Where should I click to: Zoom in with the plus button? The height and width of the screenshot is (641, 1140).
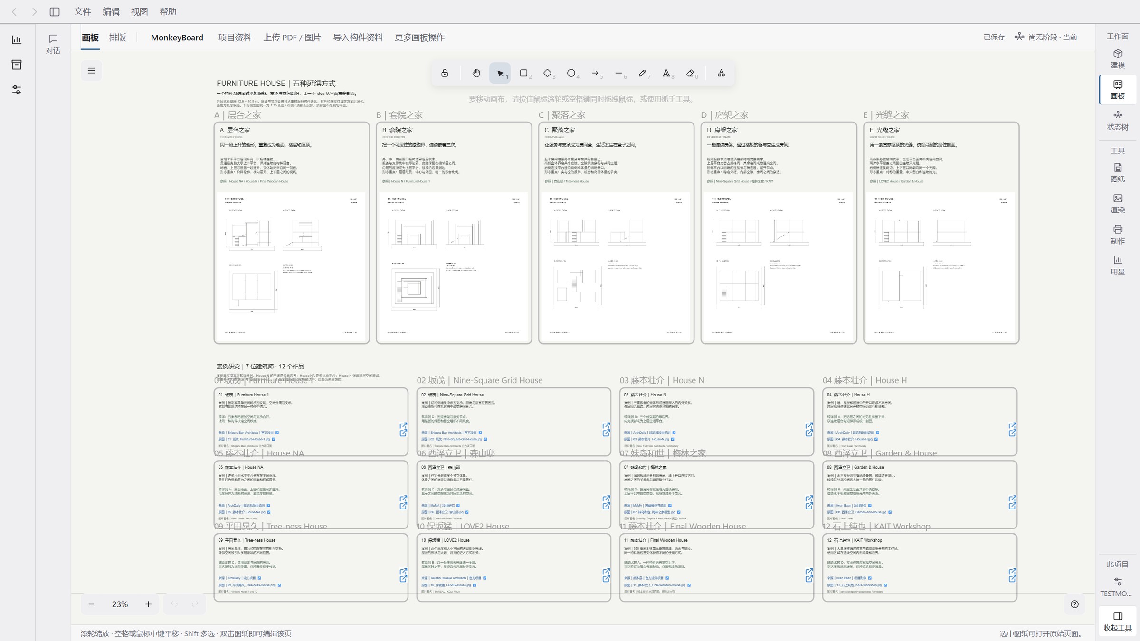tap(148, 604)
